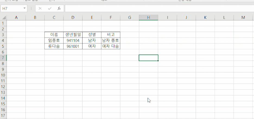Click cell containing 임종호
The image size is (254, 119).
(54, 40)
